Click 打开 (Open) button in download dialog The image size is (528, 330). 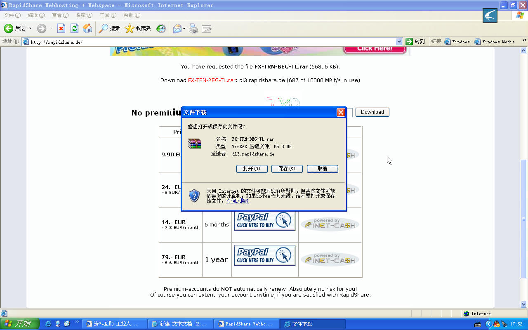[252, 169]
